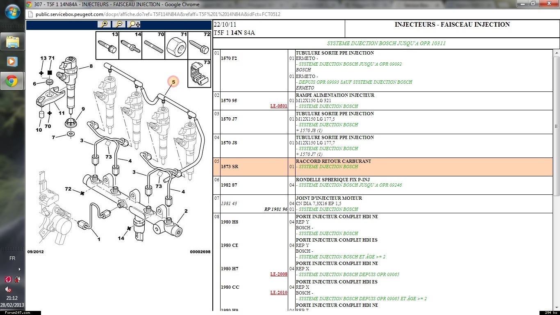Image resolution: width=560 pixels, height=315 pixels.
Task: Click diagram date label 09/2012
Action: click(35, 252)
